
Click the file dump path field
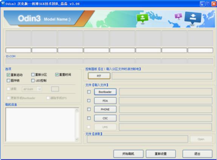point(137,139)
